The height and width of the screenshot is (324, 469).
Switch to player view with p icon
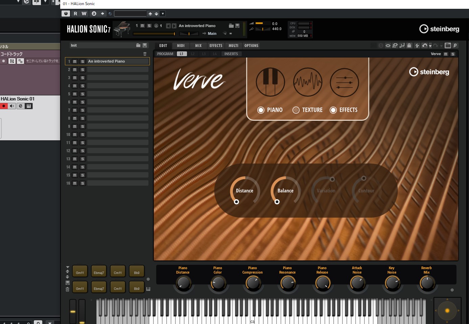455,45
